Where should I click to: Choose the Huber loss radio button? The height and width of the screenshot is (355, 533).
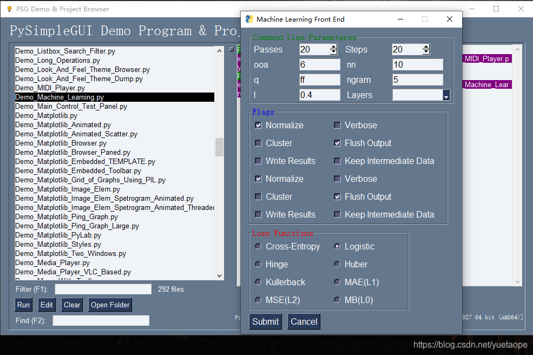click(337, 264)
